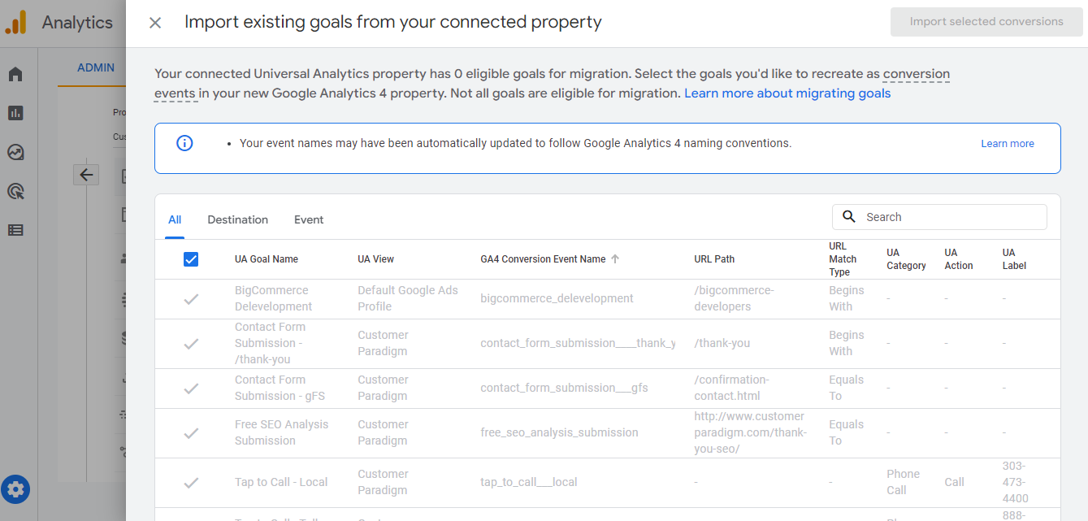Toggle checkmark for BigCommerce Delevelopment goal

pos(191,299)
